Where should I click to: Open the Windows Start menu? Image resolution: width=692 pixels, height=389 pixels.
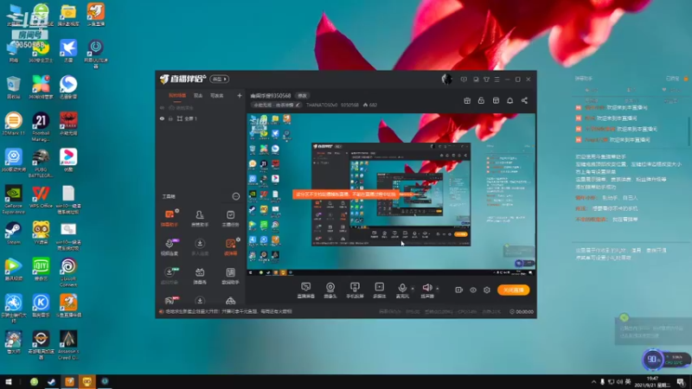tap(9, 382)
